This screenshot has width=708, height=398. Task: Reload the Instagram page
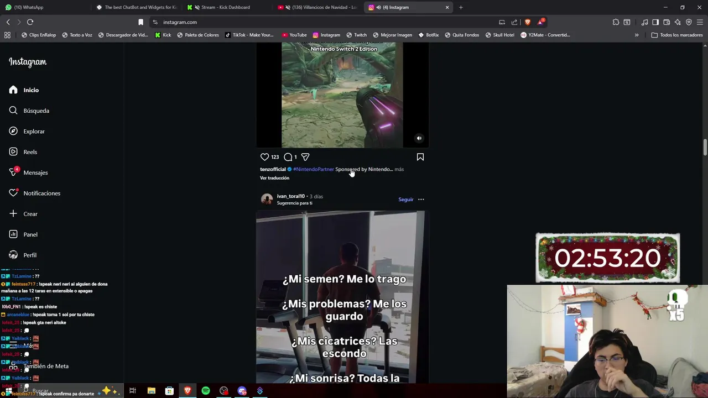[x=30, y=22]
